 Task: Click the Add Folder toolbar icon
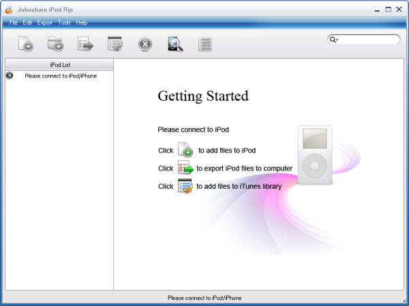[x=55, y=44]
